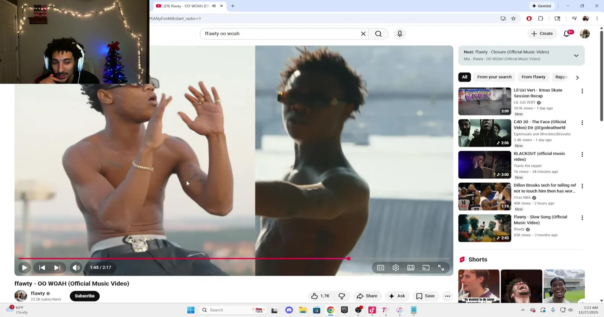
Task: Open YouTube account avatar menu
Action: (585, 33)
